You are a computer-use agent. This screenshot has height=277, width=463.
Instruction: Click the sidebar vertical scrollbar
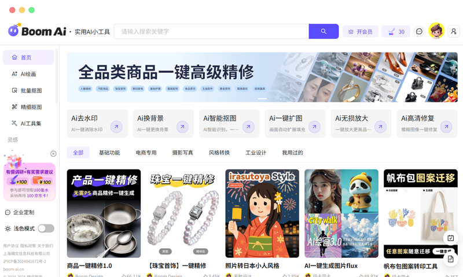[x=56, y=77]
